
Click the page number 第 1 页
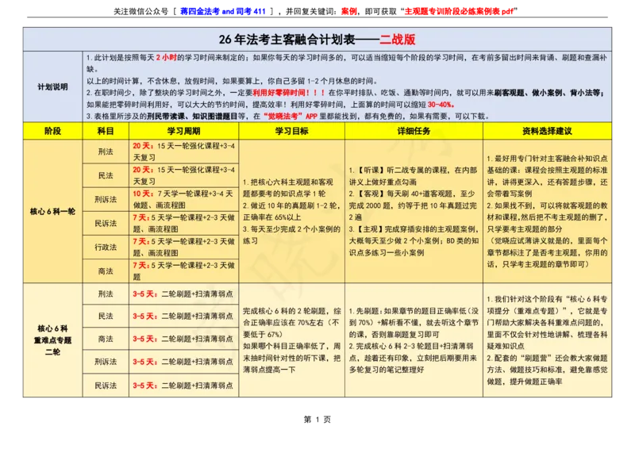point(317,420)
